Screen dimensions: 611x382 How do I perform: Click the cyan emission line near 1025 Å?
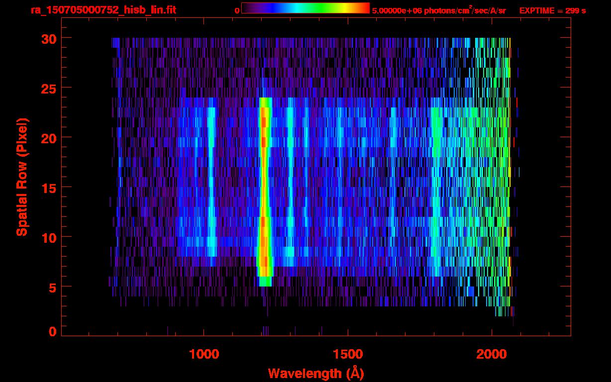(x=211, y=184)
